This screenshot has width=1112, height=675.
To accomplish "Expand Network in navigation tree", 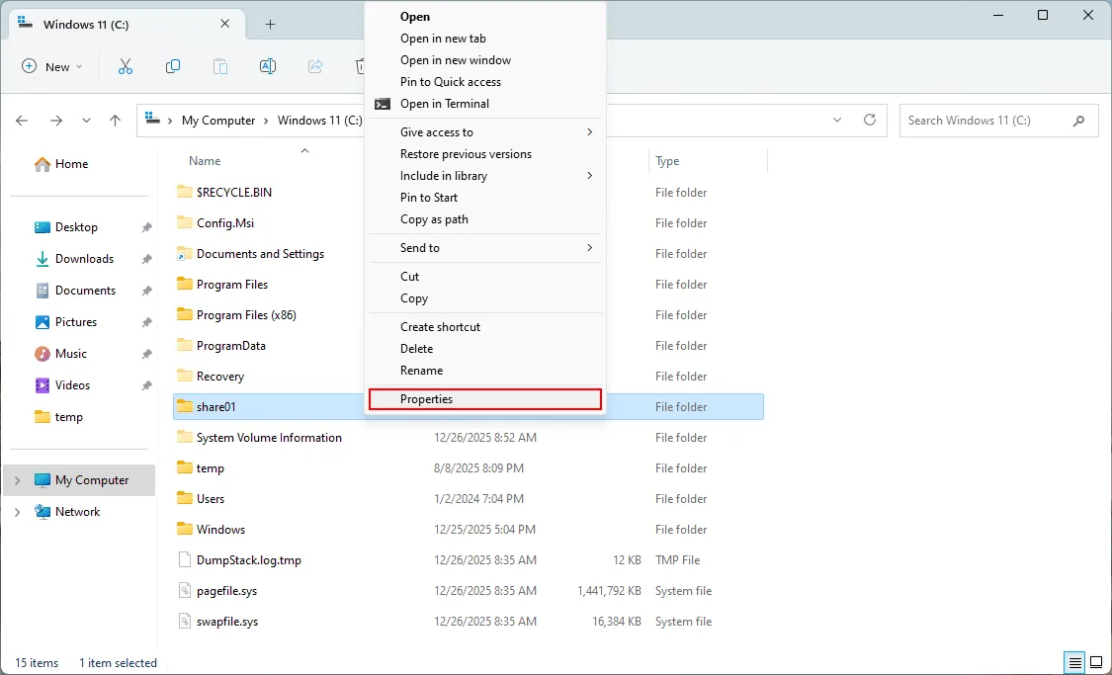I will [17, 512].
